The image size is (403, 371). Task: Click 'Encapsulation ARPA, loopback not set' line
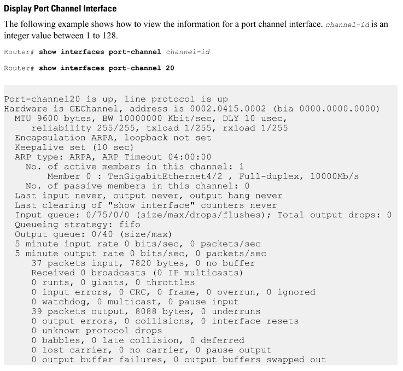coord(113,138)
